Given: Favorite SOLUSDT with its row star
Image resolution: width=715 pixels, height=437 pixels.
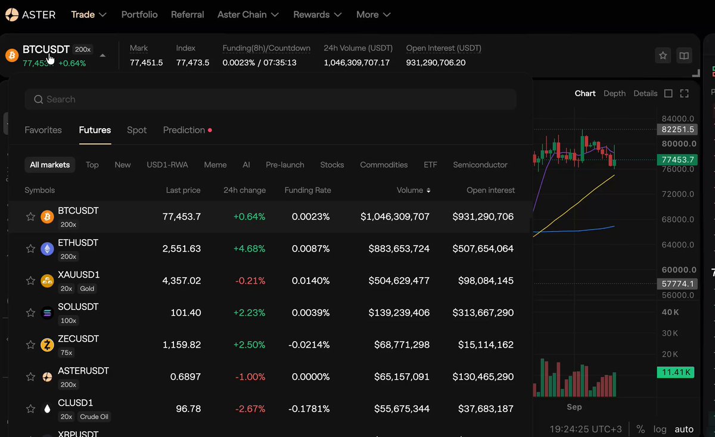Looking at the screenshot, I should (x=30, y=312).
